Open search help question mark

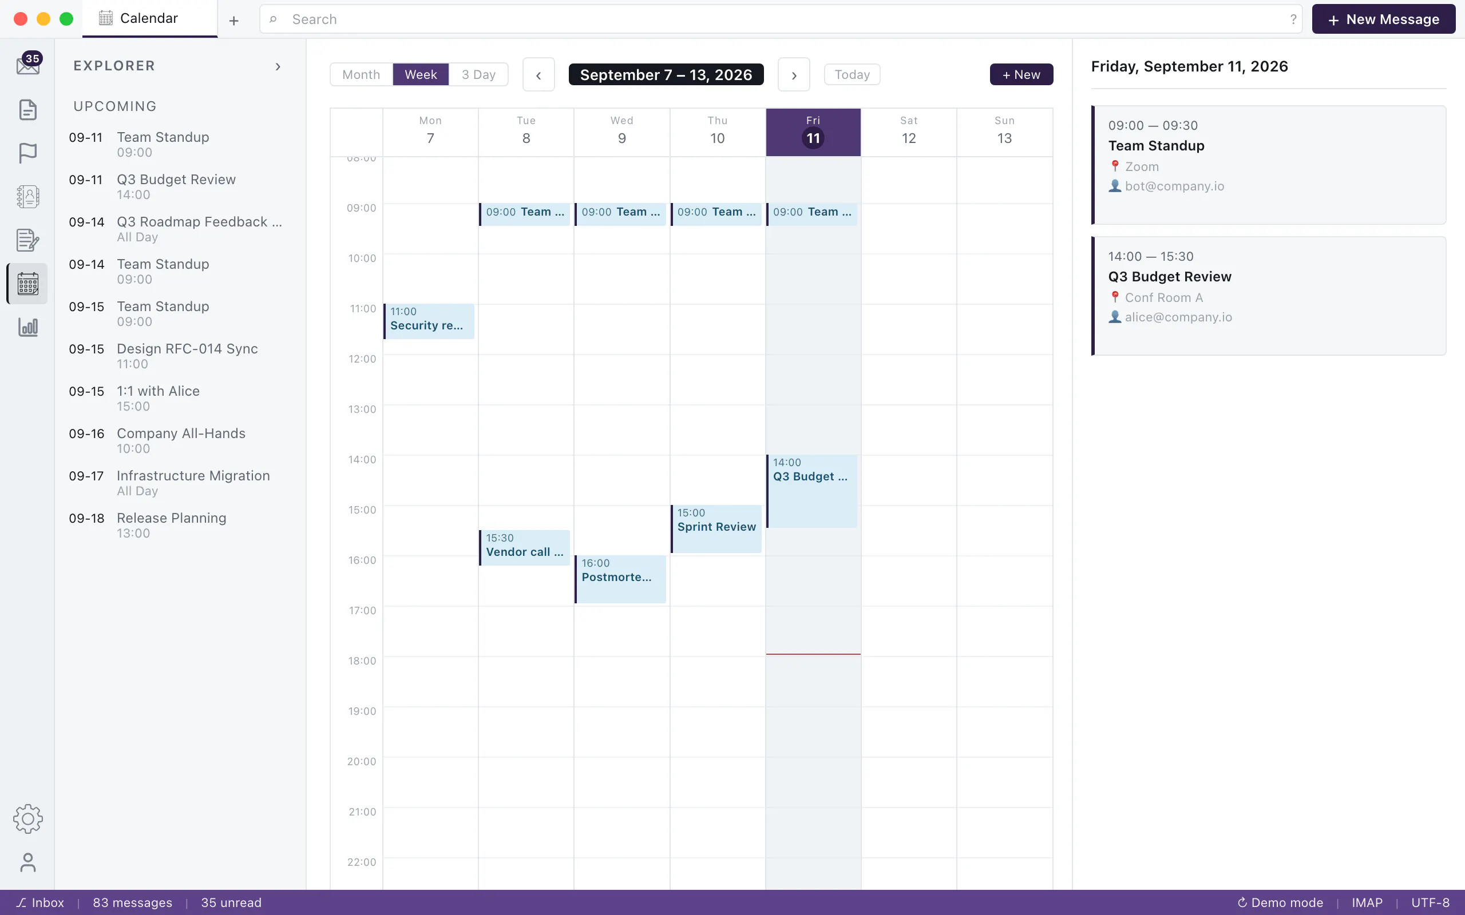tap(1293, 19)
